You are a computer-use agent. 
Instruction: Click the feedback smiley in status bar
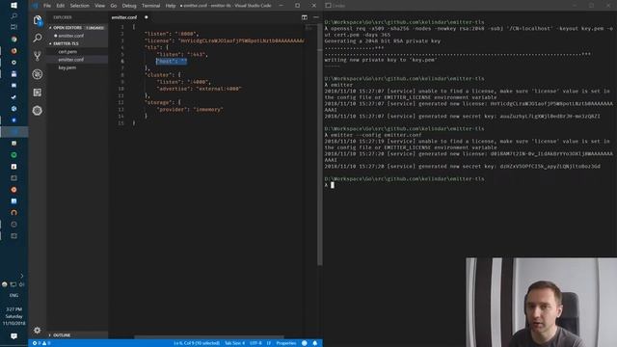(305, 343)
